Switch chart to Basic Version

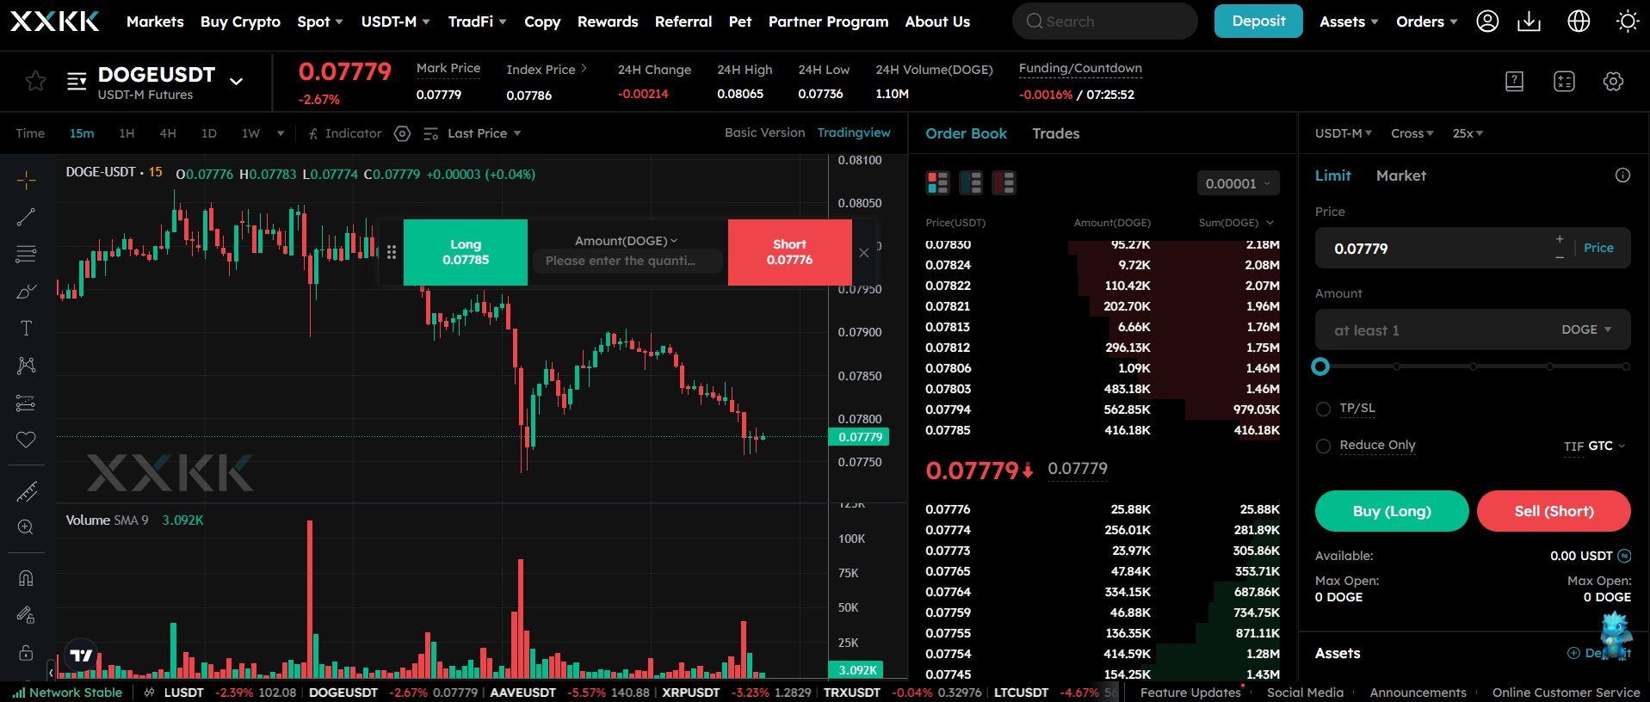pyautogui.click(x=764, y=132)
